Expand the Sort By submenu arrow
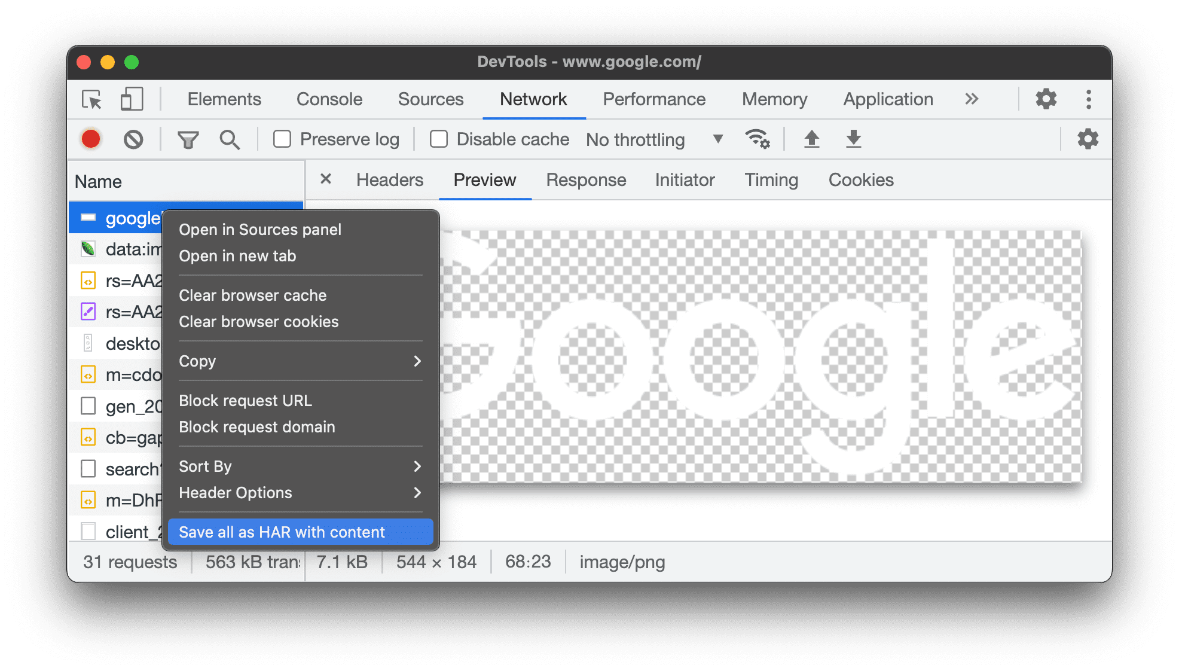This screenshot has width=1179, height=671. point(417,465)
